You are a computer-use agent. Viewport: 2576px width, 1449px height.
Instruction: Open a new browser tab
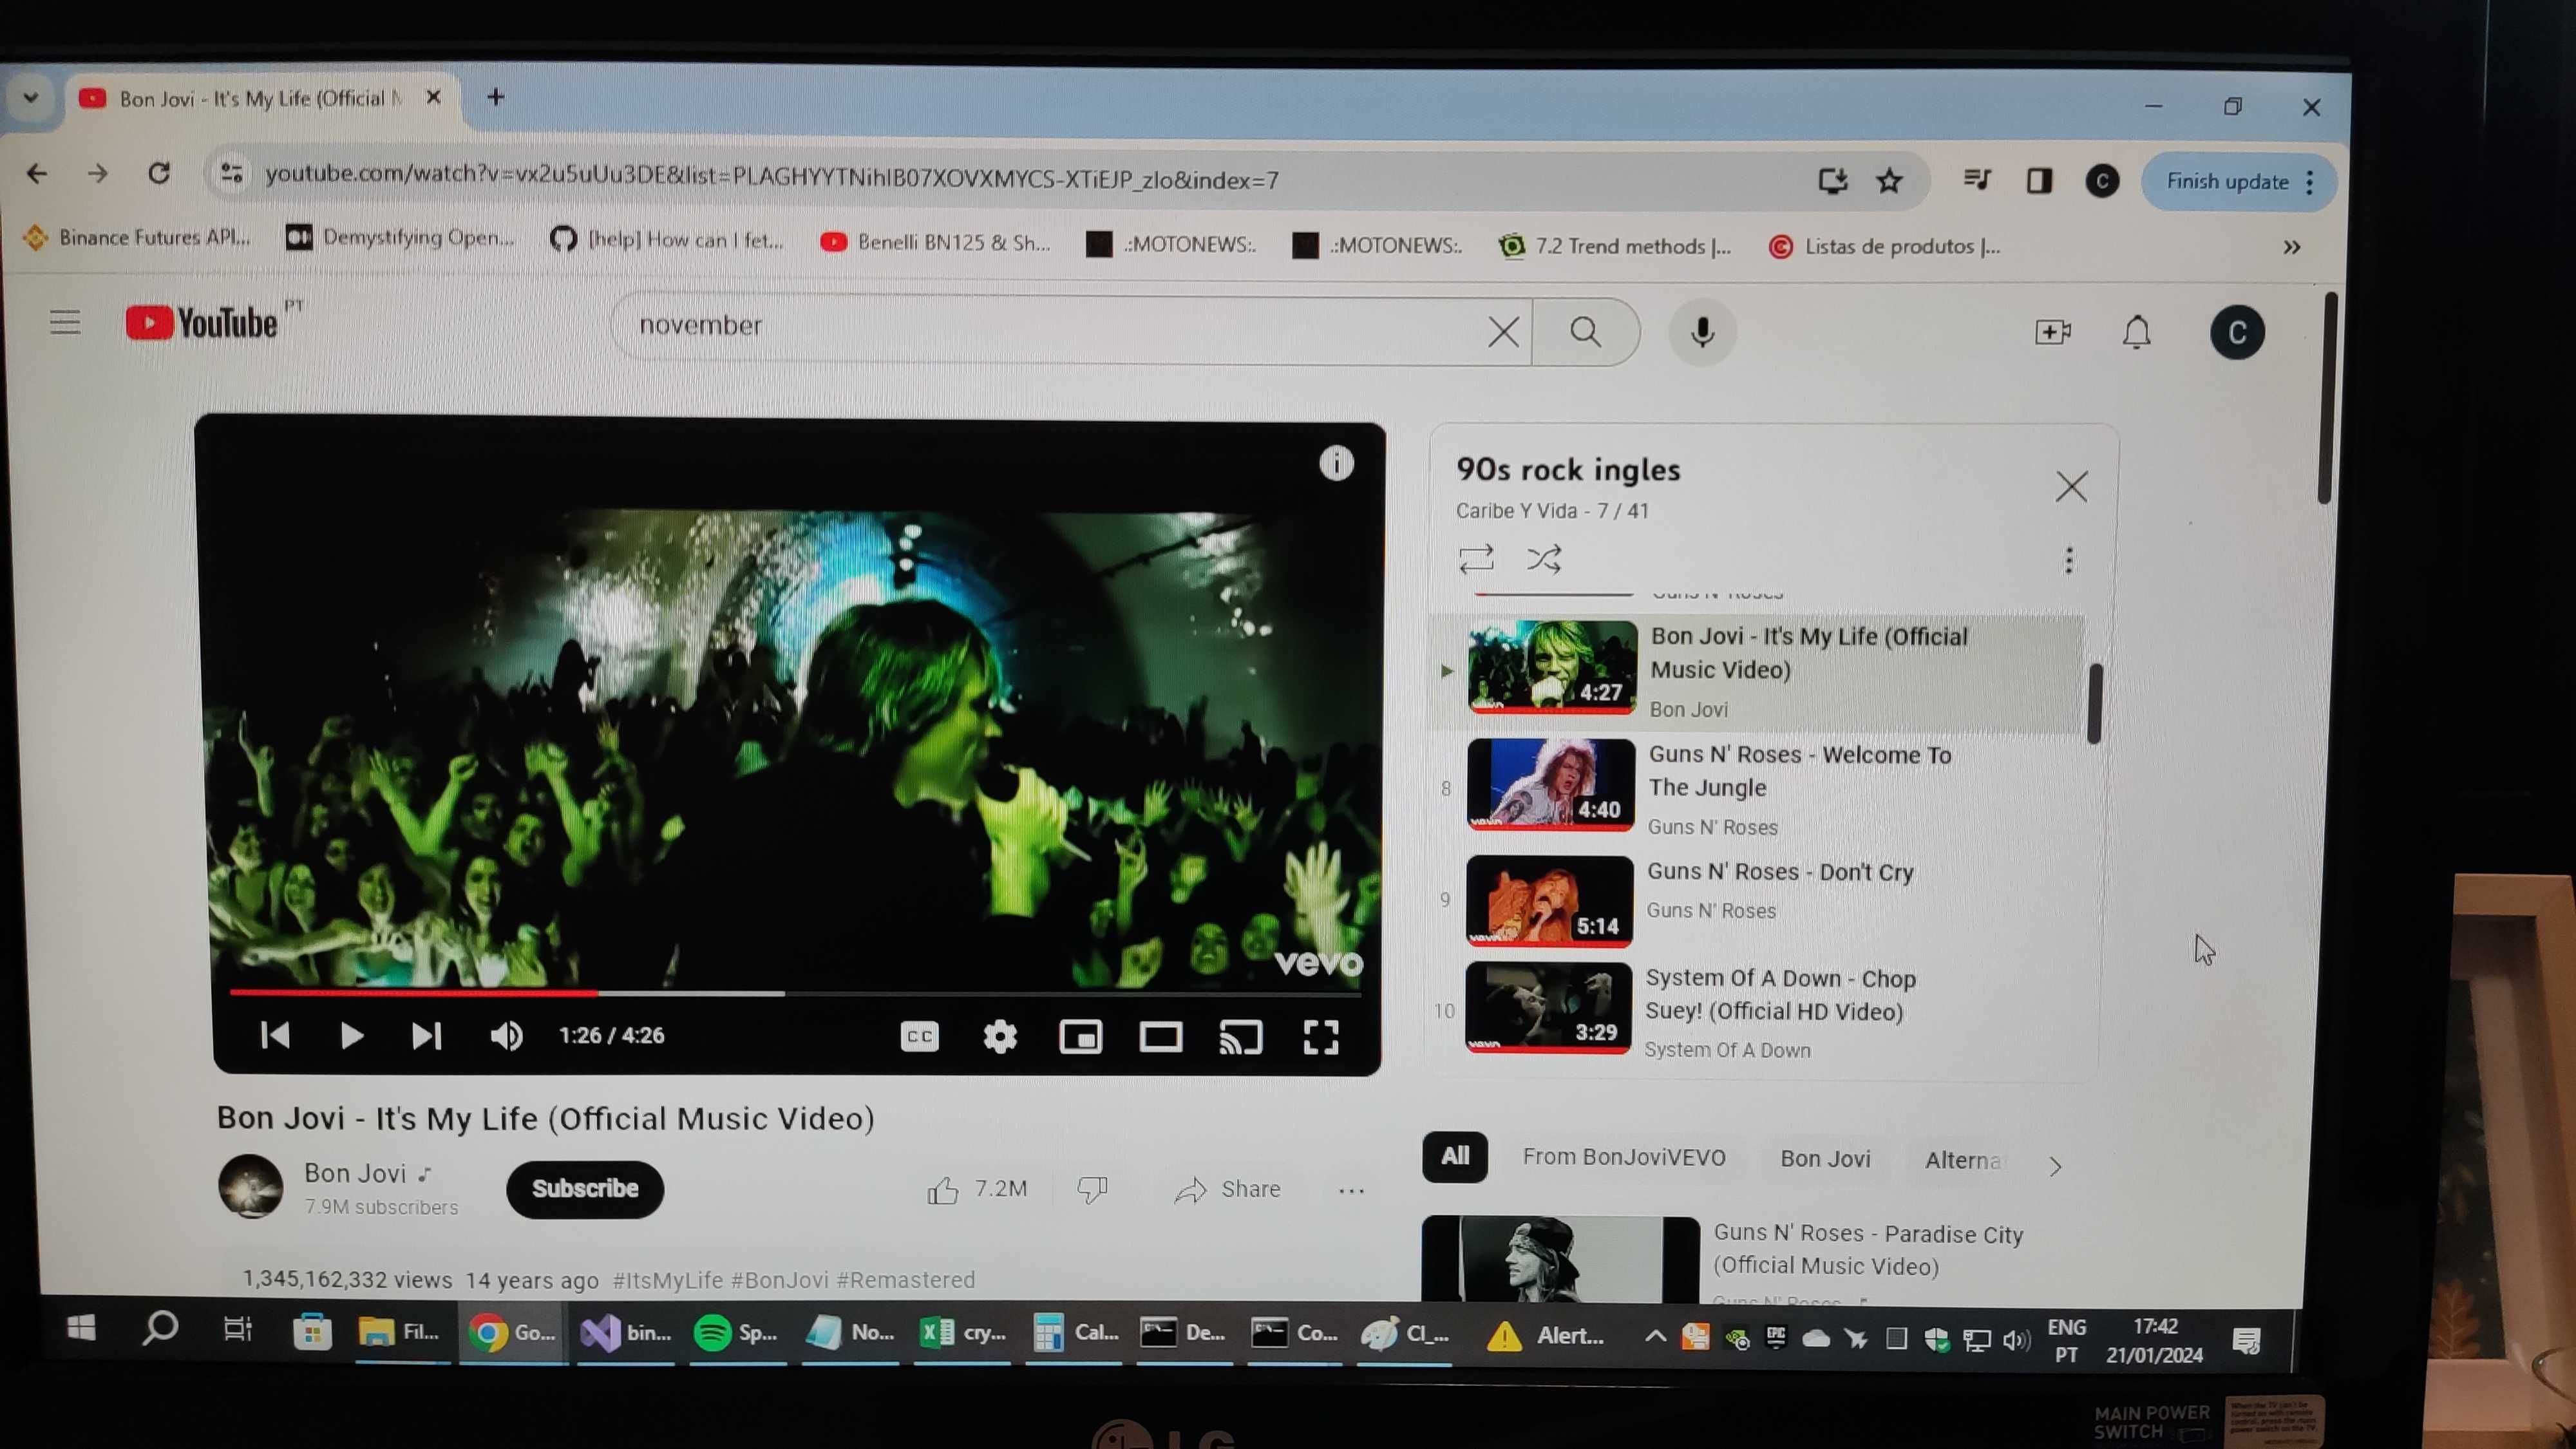coord(495,97)
